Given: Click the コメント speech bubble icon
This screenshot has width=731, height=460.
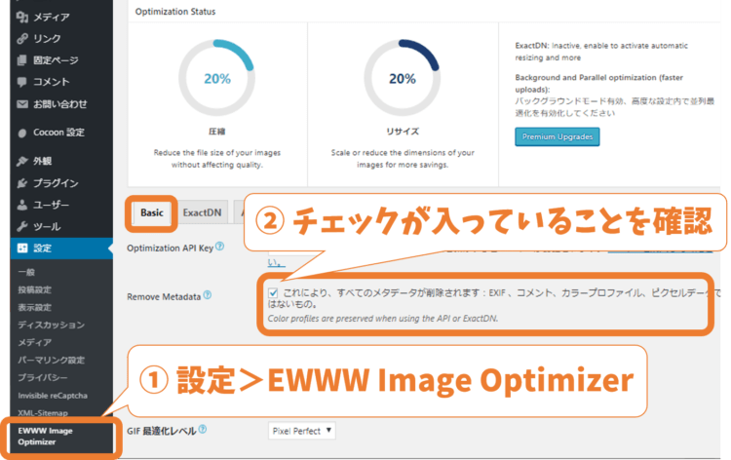Looking at the screenshot, I should pyautogui.click(x=21, y=82).
